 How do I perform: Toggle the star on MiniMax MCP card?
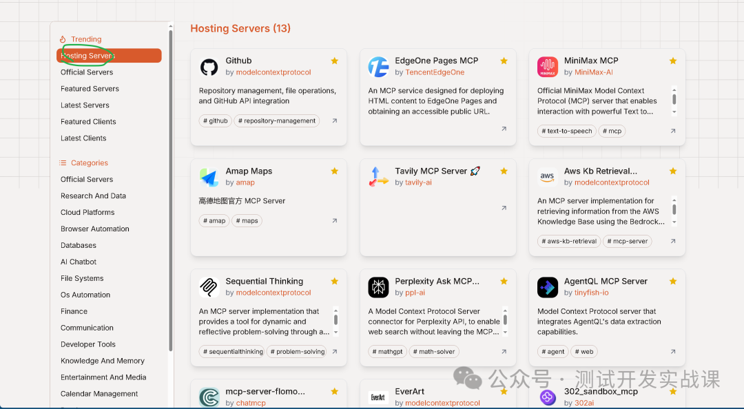[x=673, y=61]
